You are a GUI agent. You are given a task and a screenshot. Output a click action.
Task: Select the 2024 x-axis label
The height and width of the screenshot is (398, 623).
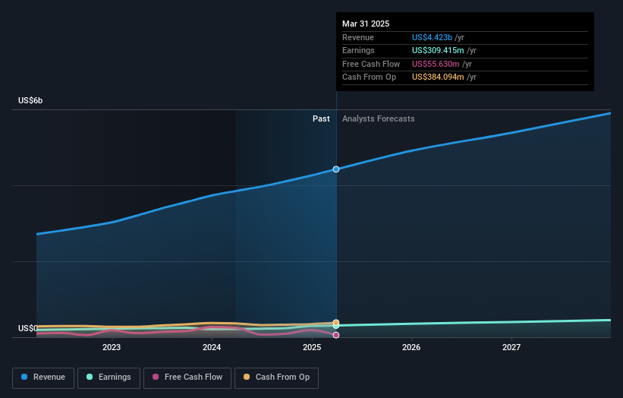pyautogui.click(x=212, y=347)
